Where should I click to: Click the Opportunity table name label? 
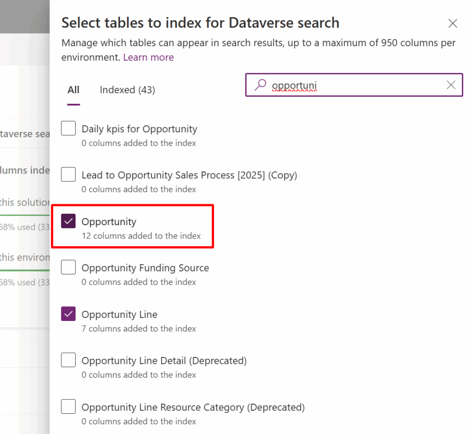pos(109,222)
